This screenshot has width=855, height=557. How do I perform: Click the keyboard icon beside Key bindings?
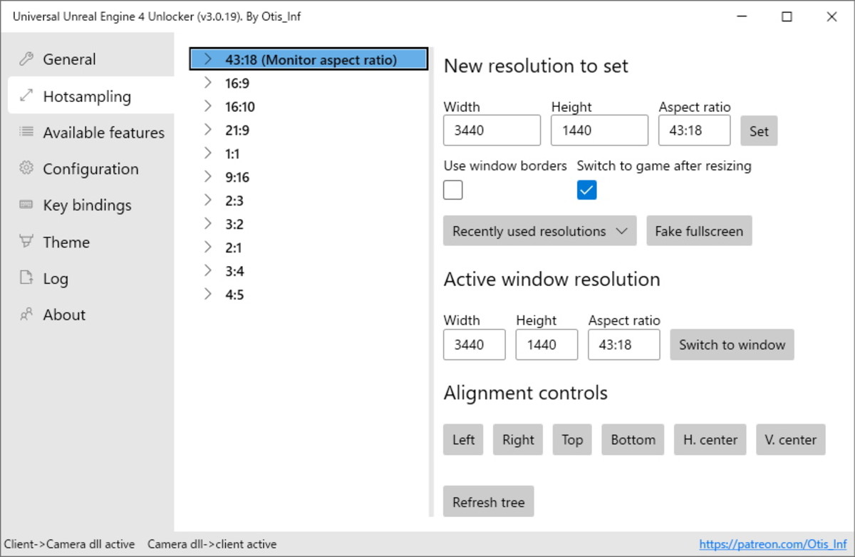pos(26,205)
